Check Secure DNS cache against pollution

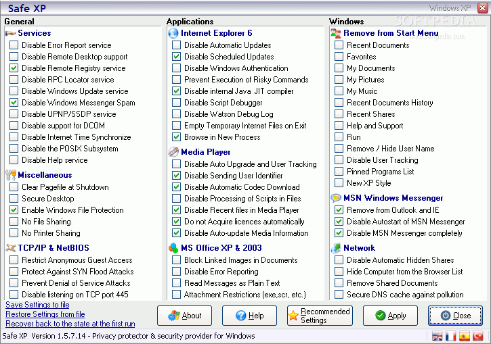point(339,295)
